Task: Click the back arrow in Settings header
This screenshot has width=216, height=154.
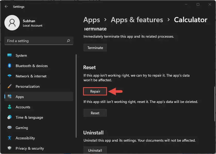Action: tap(6, 6)
